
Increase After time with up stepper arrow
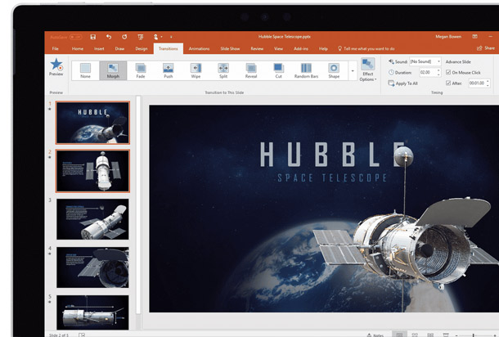tap(488, 81)
